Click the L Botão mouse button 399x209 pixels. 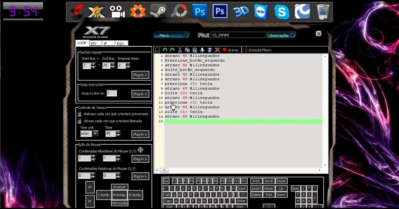[104, 195]
